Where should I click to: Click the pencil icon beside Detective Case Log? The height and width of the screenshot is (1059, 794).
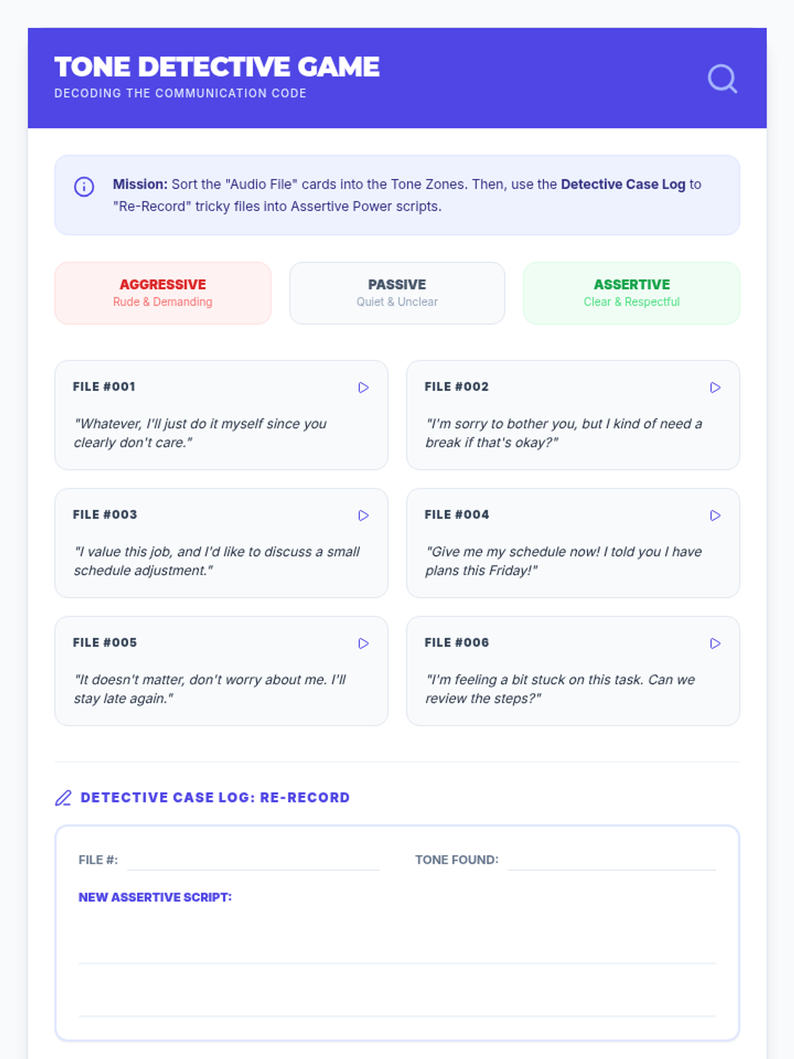[63, 798]
